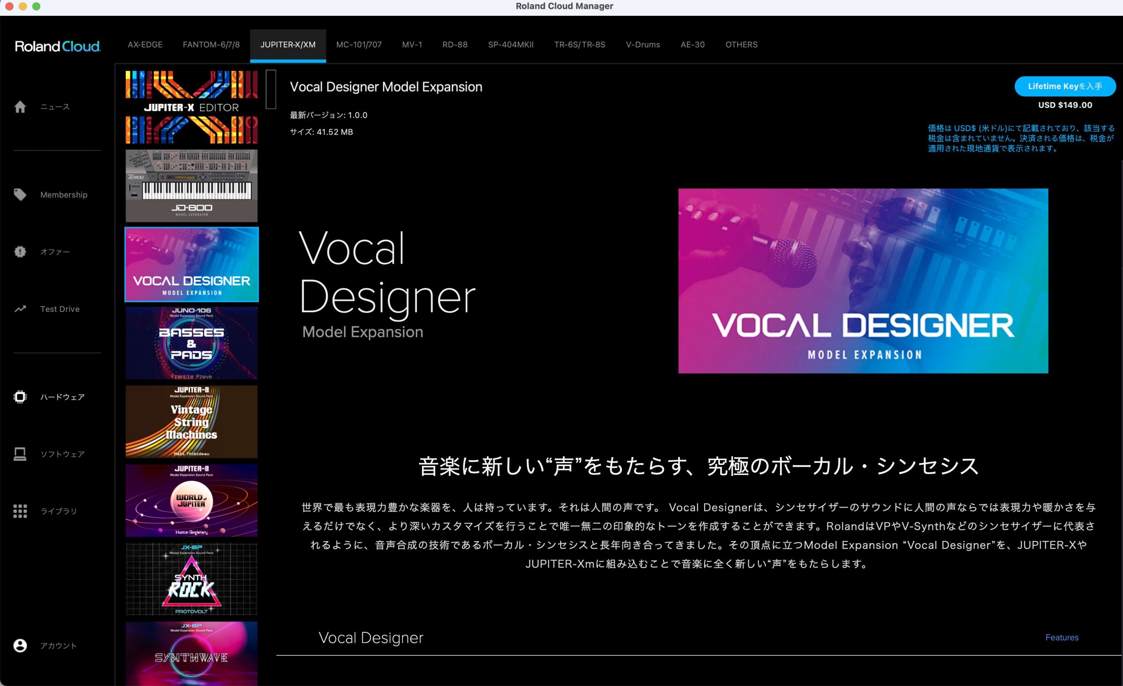Select the JUNO-106 Basses & Pads thumbnail
The height and width of the screenshot is (686, 1123).
tap(191, 343)
